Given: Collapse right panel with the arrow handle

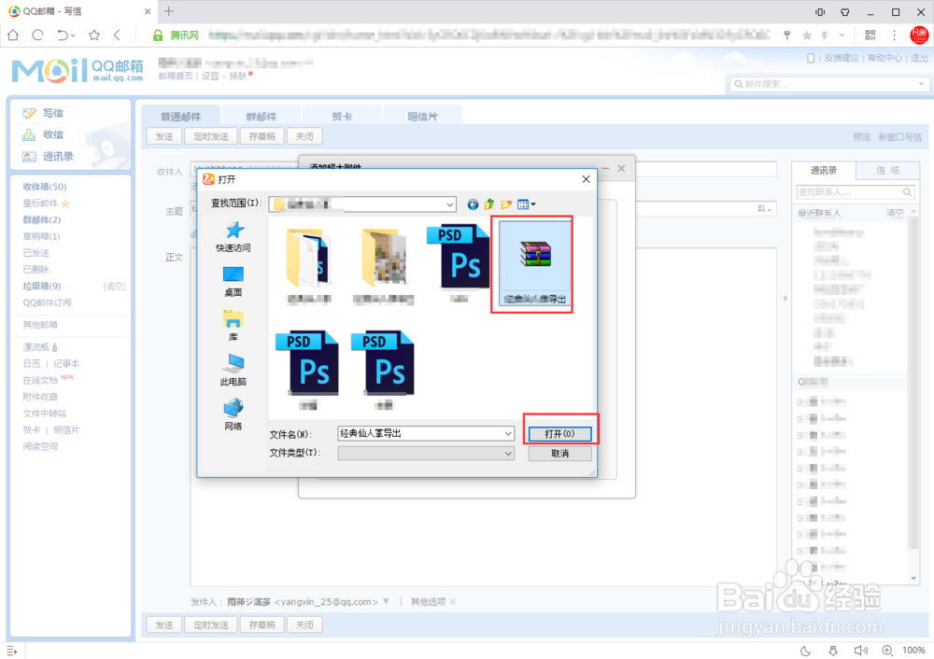Looking at the screenshot, I should 785,298.
